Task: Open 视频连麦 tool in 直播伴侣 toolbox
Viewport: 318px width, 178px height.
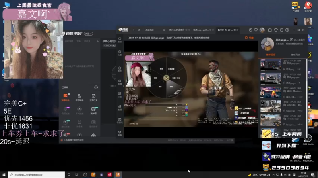Action: click(x=66, y=110)
